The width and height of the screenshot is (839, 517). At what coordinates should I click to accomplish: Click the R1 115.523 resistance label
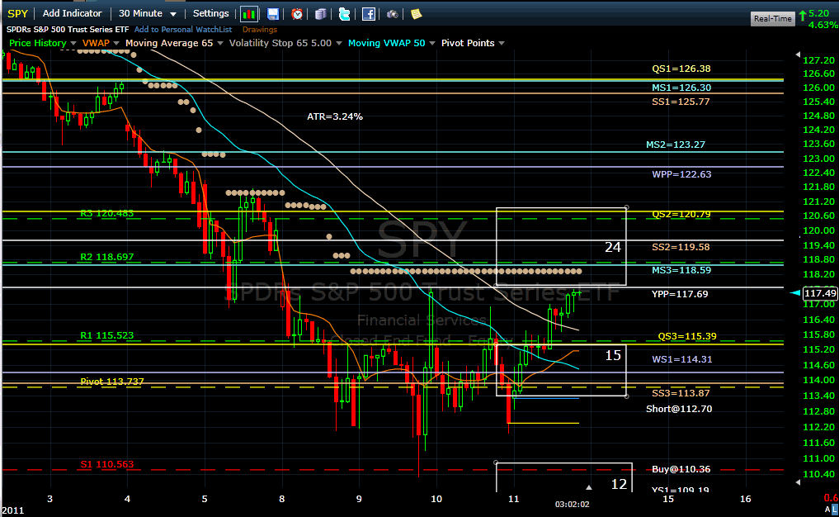tap(107, 335)
